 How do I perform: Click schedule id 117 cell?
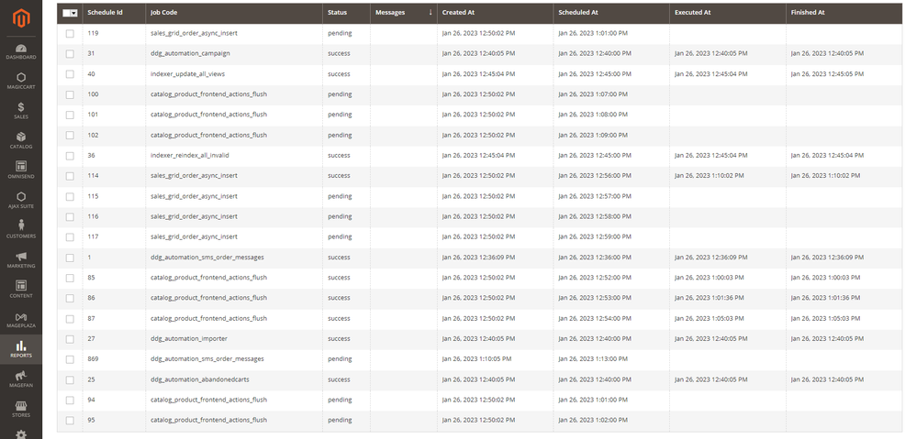(x=93, y=236)
